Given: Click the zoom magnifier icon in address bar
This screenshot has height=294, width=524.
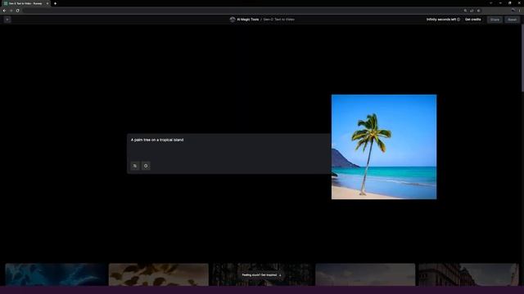Looking at the screenshot, I should point(465,11).
